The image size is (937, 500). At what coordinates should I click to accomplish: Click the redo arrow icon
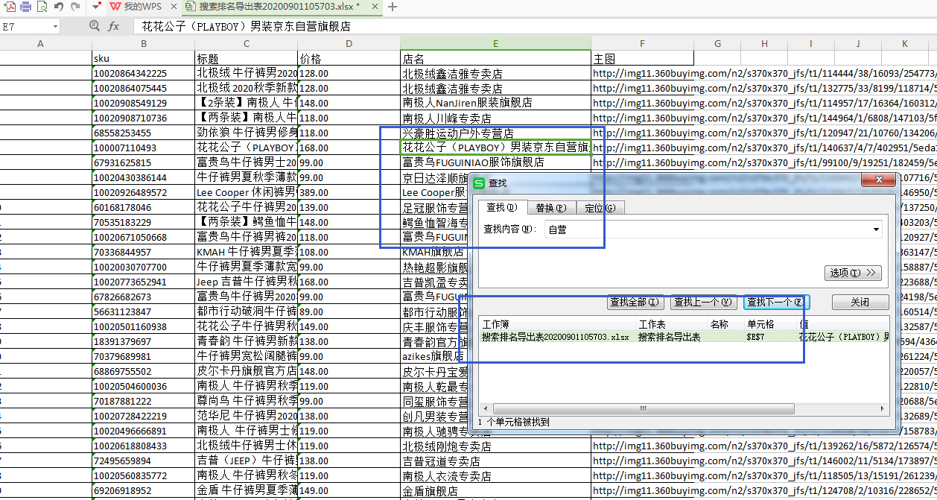tap(74, 7)
